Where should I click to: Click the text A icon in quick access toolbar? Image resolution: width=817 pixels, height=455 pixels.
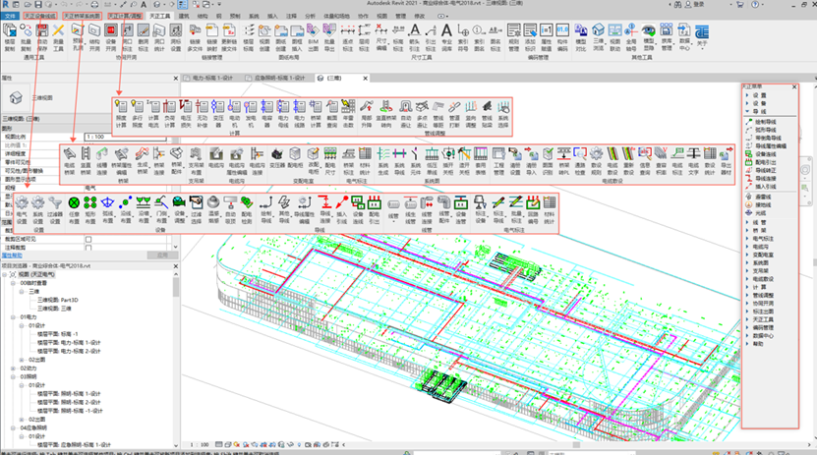[x=144, y=4]
